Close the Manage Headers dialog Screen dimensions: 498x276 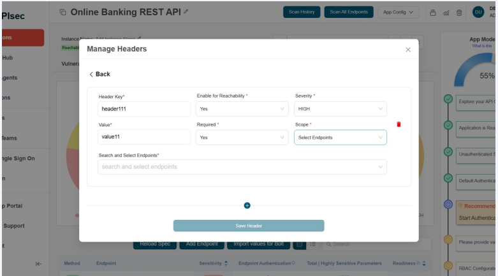(x=408, y=50)
